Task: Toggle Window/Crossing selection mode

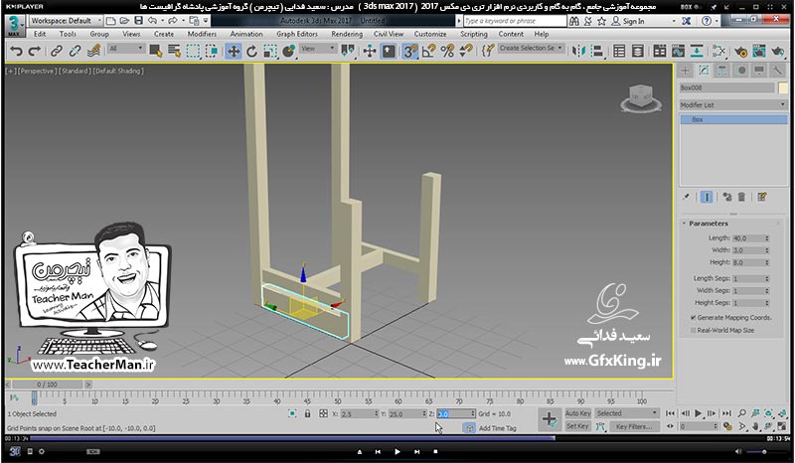Action: pyautogui.click(x=212, y=51)
